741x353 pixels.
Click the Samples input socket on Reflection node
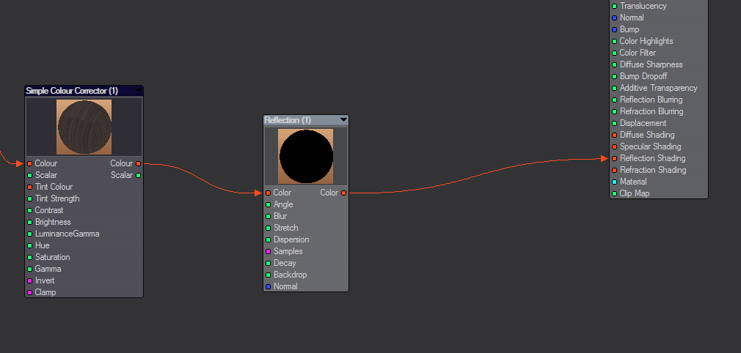pyautogui.click(x=269, y=251)
